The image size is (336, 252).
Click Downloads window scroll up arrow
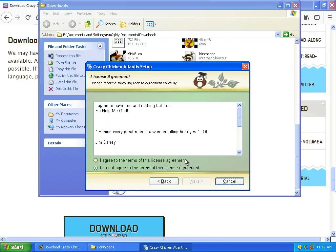[x=297, y=41]
